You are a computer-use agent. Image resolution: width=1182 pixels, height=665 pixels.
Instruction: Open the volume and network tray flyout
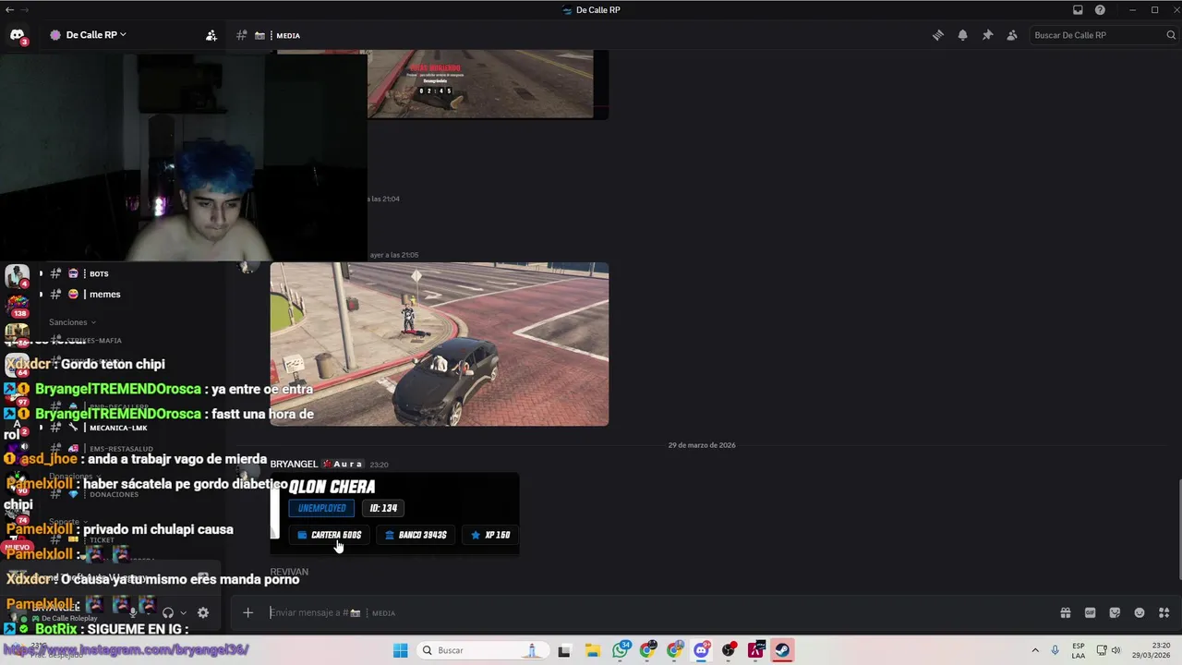1108,650
